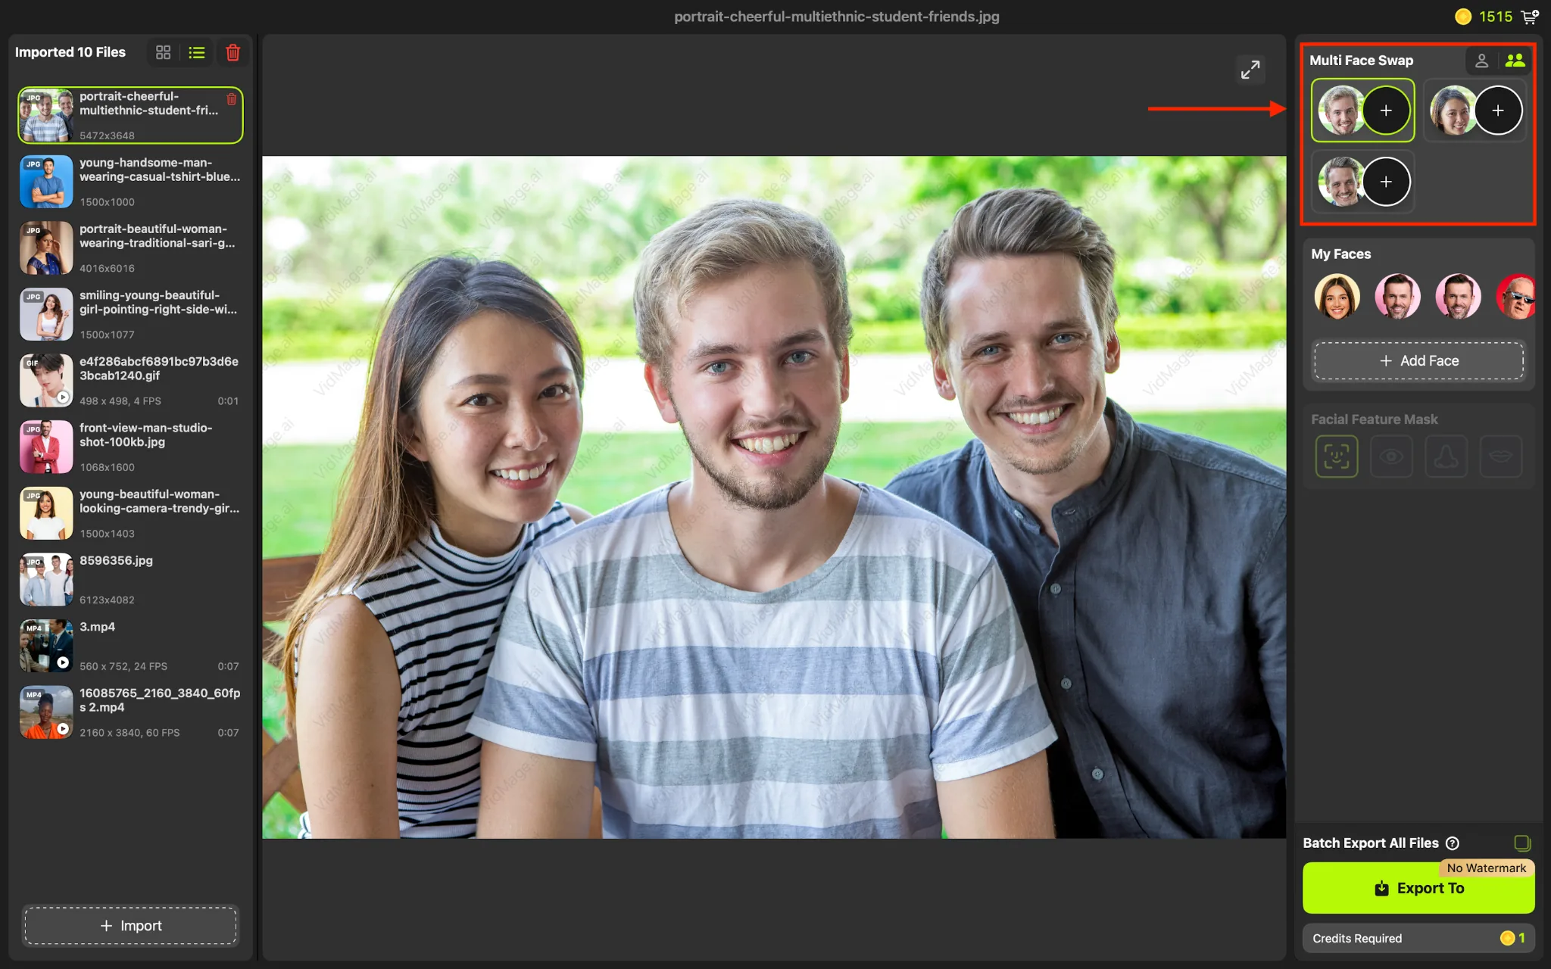Click the Multi Face Swap heading
Viewport: 1551px width, 969px height.
1361,61
